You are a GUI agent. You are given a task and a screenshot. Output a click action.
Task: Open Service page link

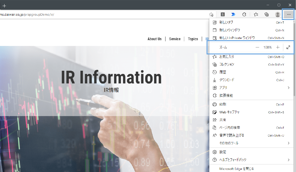[x=175, y=39]
